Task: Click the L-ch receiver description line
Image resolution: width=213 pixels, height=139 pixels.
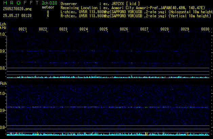Action: [137, 12]
